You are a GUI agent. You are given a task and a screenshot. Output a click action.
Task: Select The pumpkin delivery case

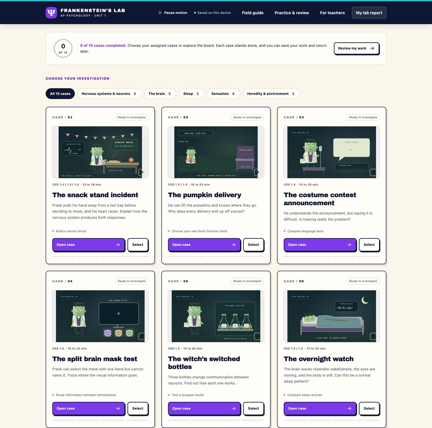point(253,245)
